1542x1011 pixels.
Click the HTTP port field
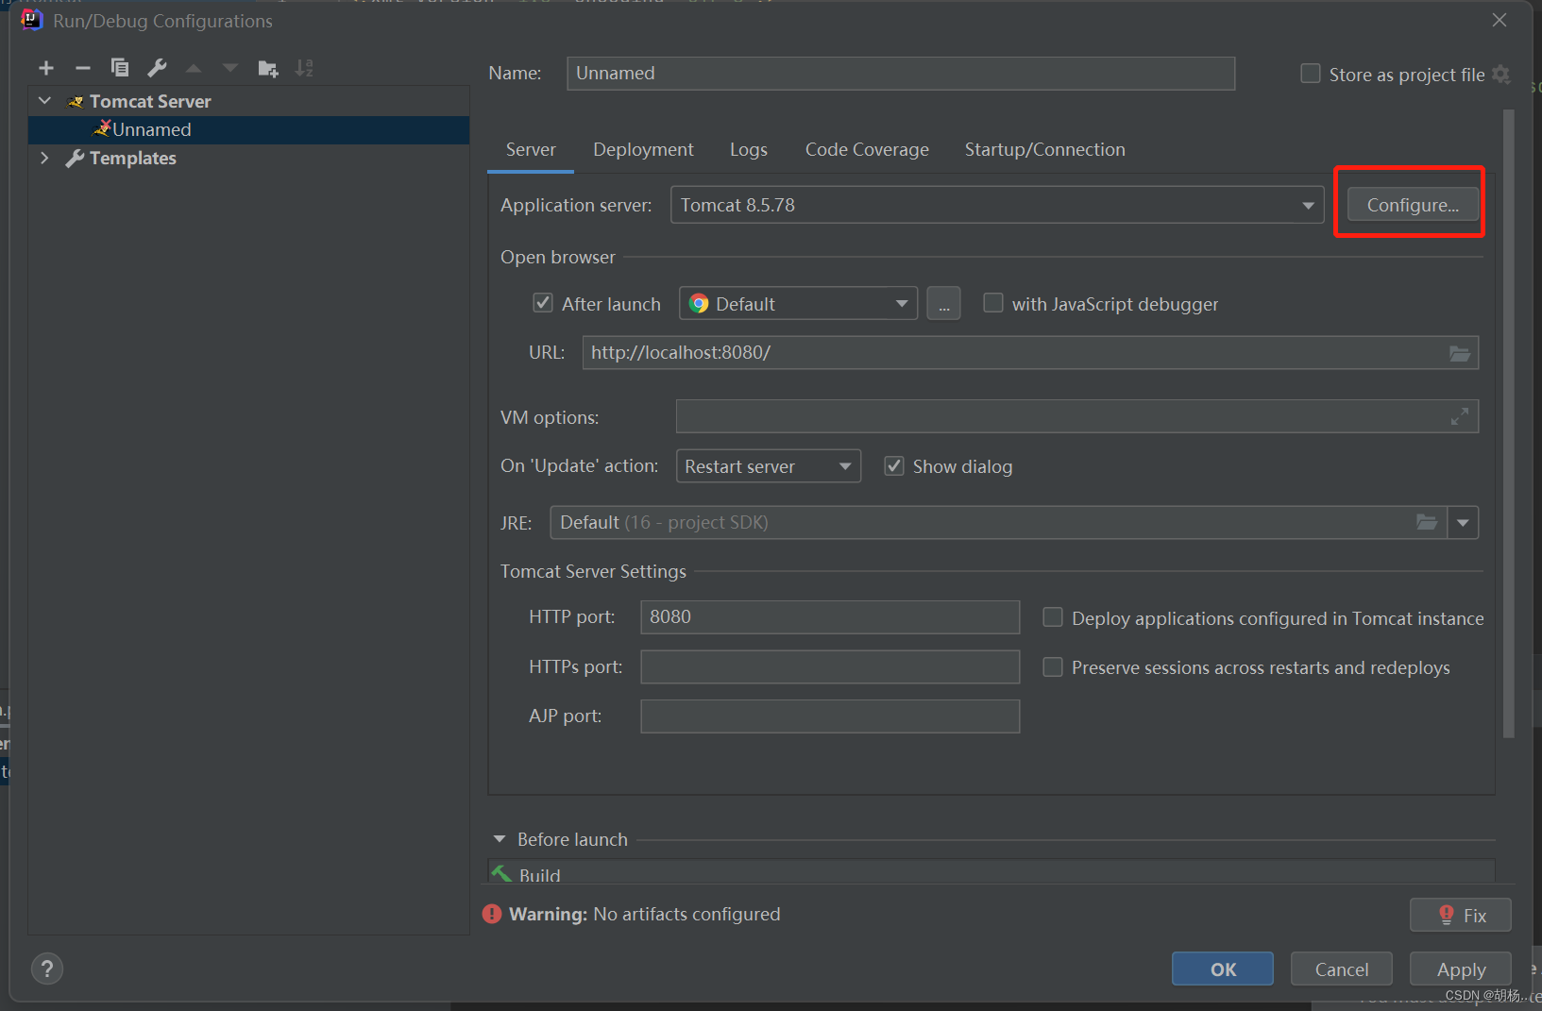(x=830, y=616)
